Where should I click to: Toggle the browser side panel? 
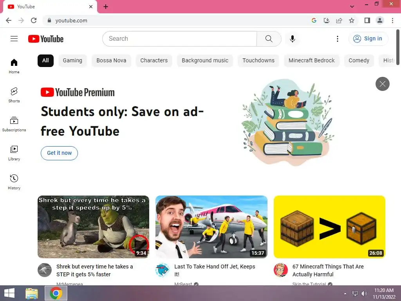pos(367,20)
